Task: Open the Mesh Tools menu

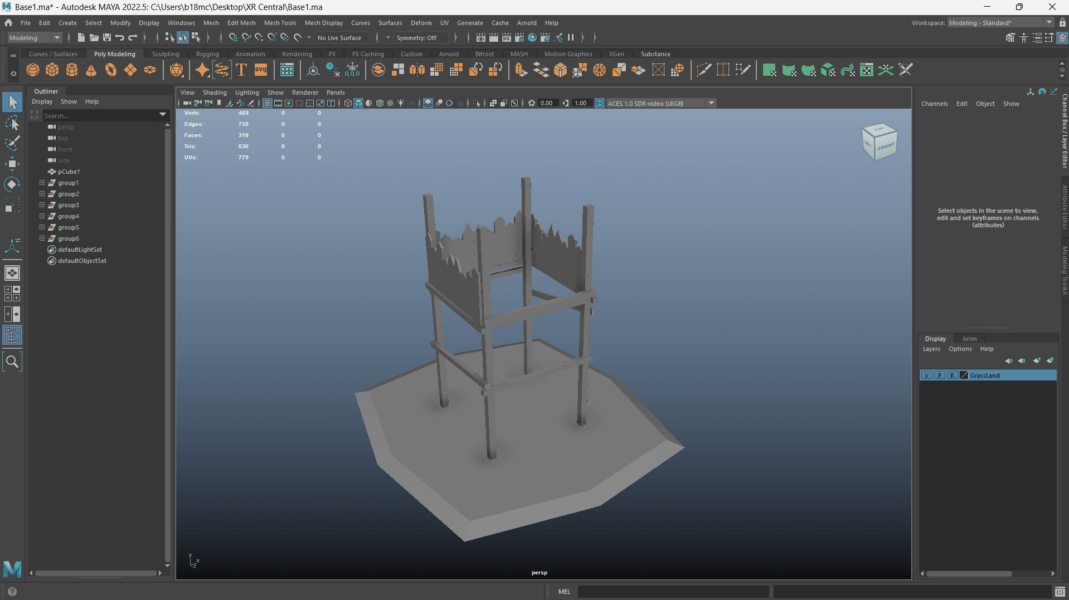Action: (x=280, y=23)
